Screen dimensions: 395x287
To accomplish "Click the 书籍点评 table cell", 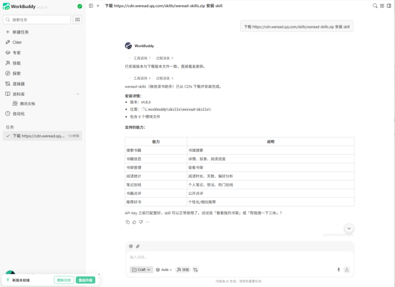I will point(156,194).
